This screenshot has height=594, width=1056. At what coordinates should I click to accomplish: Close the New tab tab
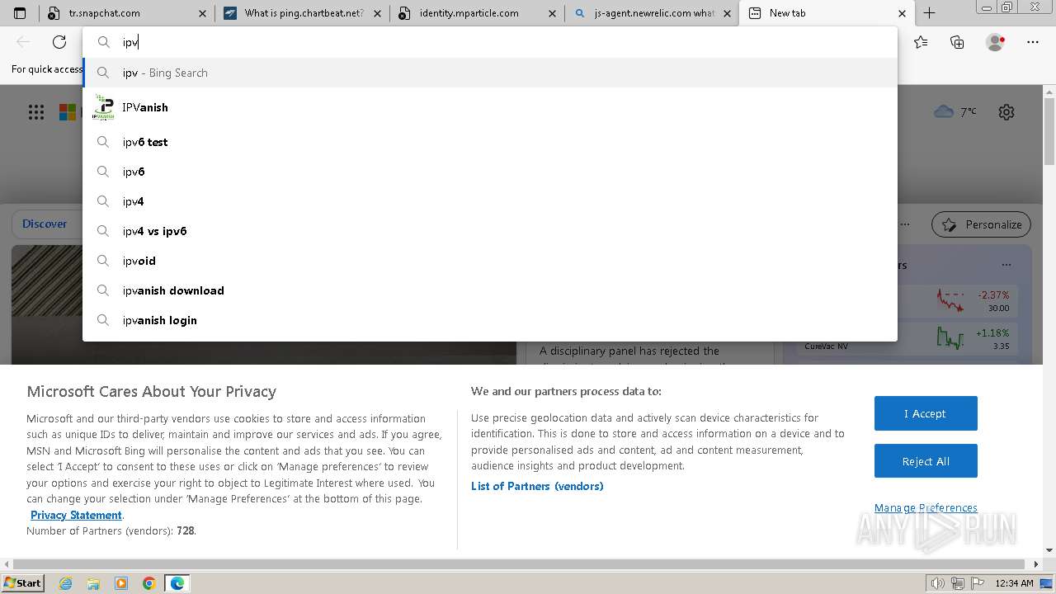point(902,13)
